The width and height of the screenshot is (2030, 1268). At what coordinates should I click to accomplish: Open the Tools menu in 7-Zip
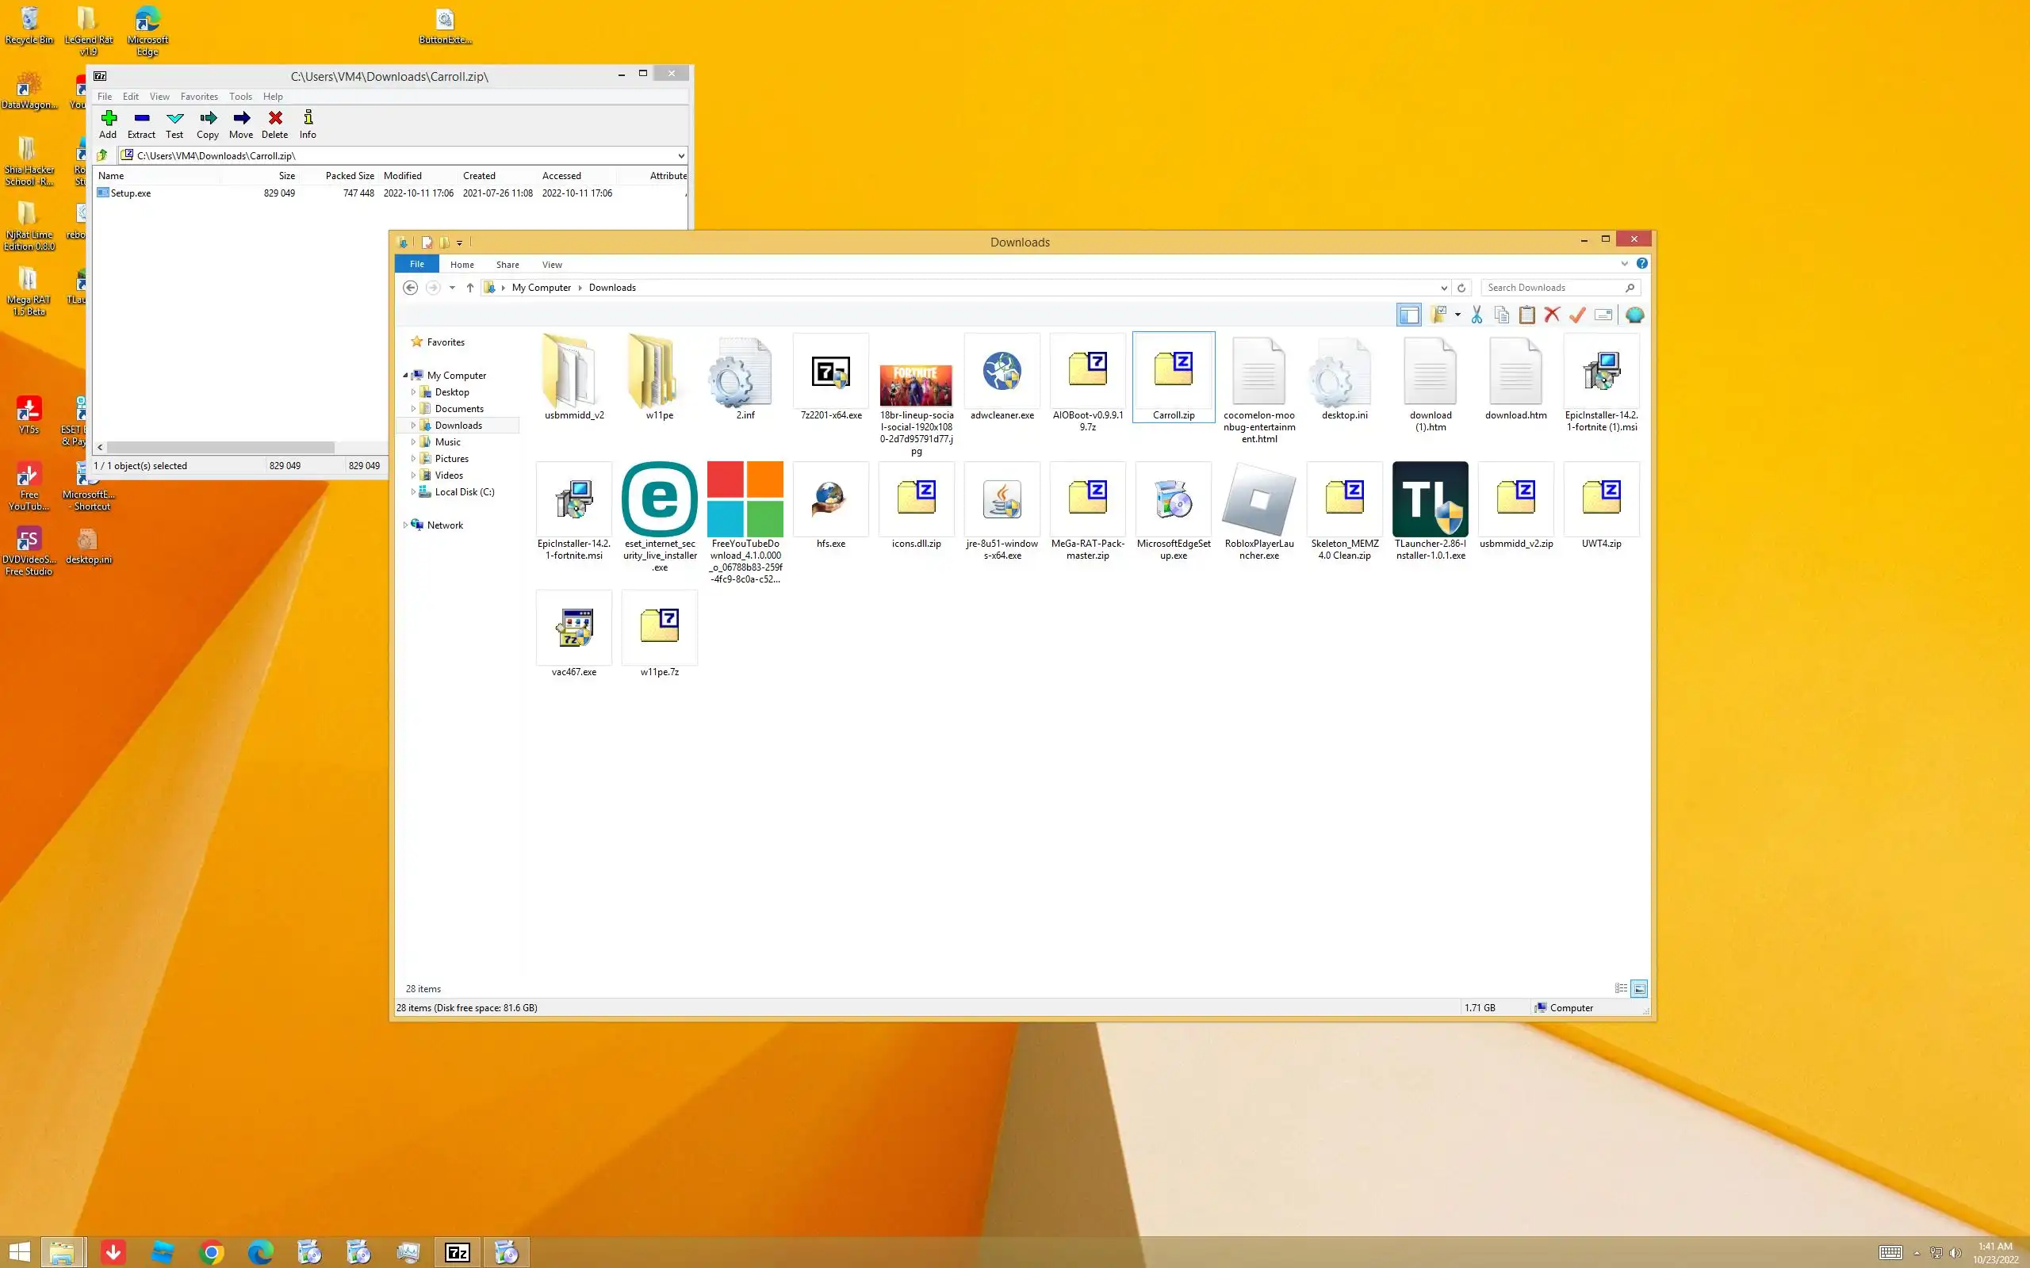[240, 97]
